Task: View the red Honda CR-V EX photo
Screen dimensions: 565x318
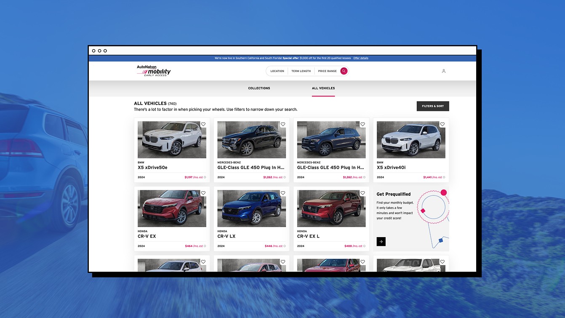Action: (x=172, y=208)
